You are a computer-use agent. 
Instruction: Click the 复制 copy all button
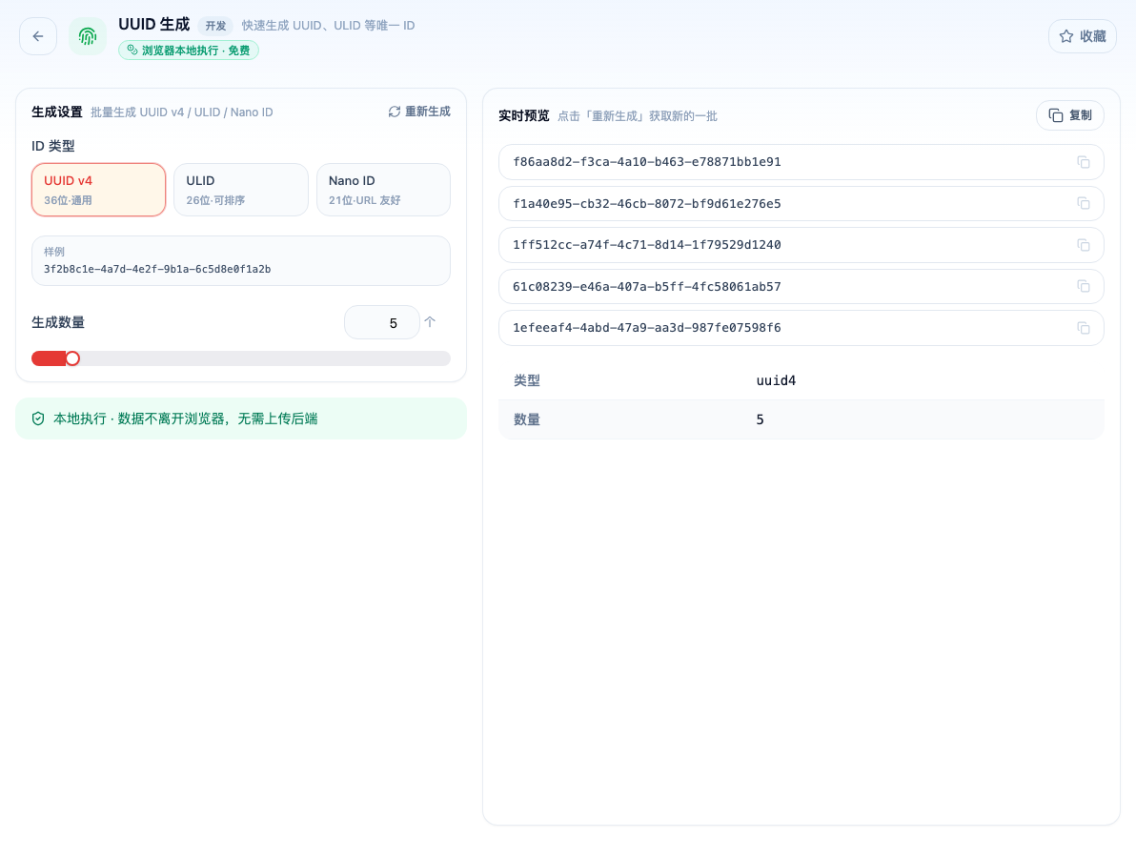pos(1070,115)
